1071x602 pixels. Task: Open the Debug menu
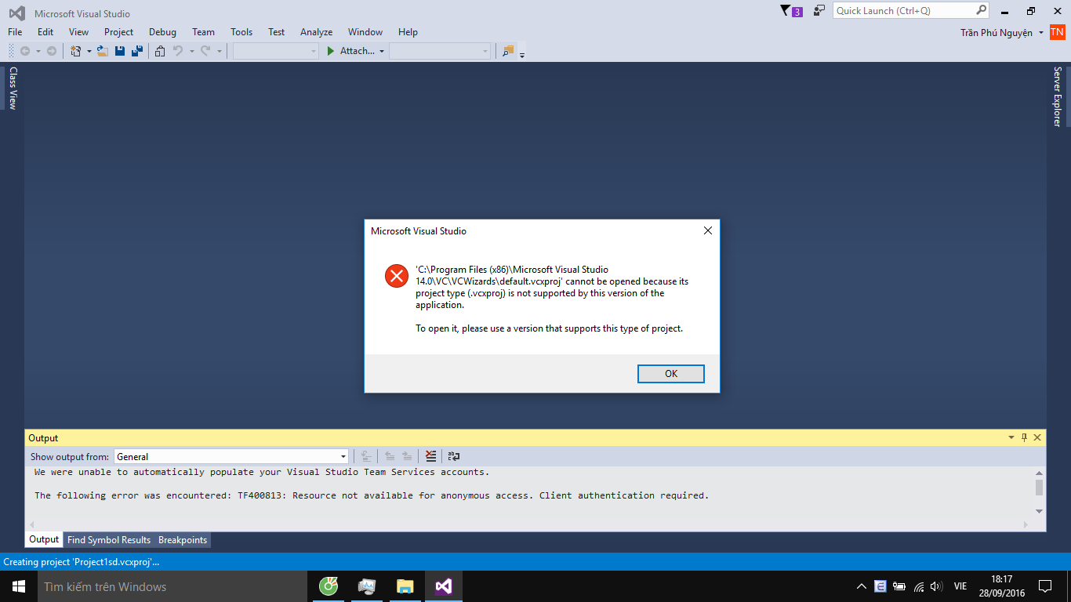162,32
